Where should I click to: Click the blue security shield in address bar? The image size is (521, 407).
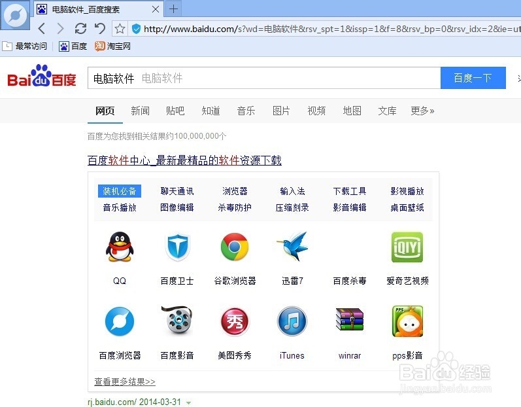point(136,29)
